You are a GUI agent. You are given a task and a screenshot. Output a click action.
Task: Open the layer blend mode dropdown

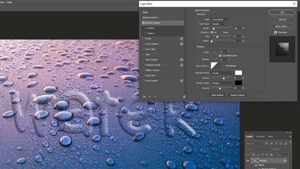coord(259,149)
